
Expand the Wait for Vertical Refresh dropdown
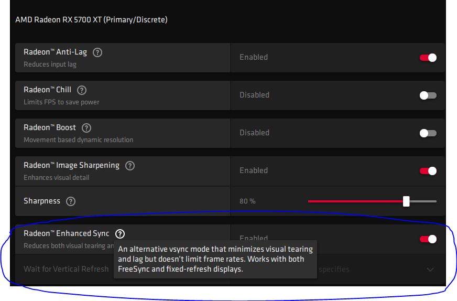[430, 270]
